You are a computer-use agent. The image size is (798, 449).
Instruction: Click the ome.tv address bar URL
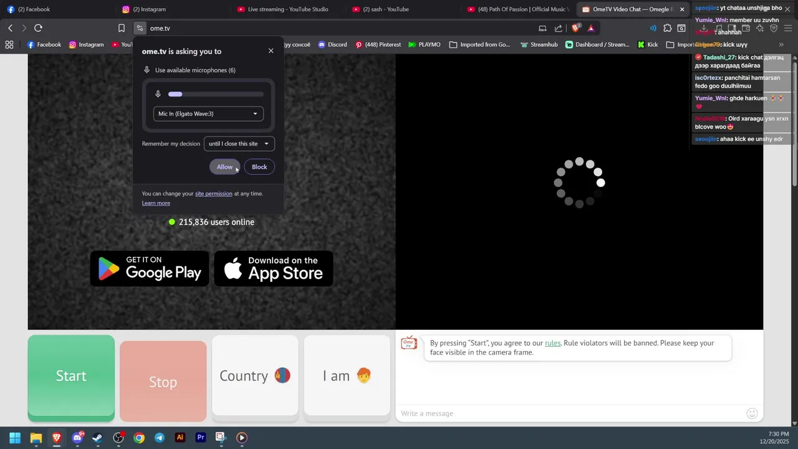[160, 28]
